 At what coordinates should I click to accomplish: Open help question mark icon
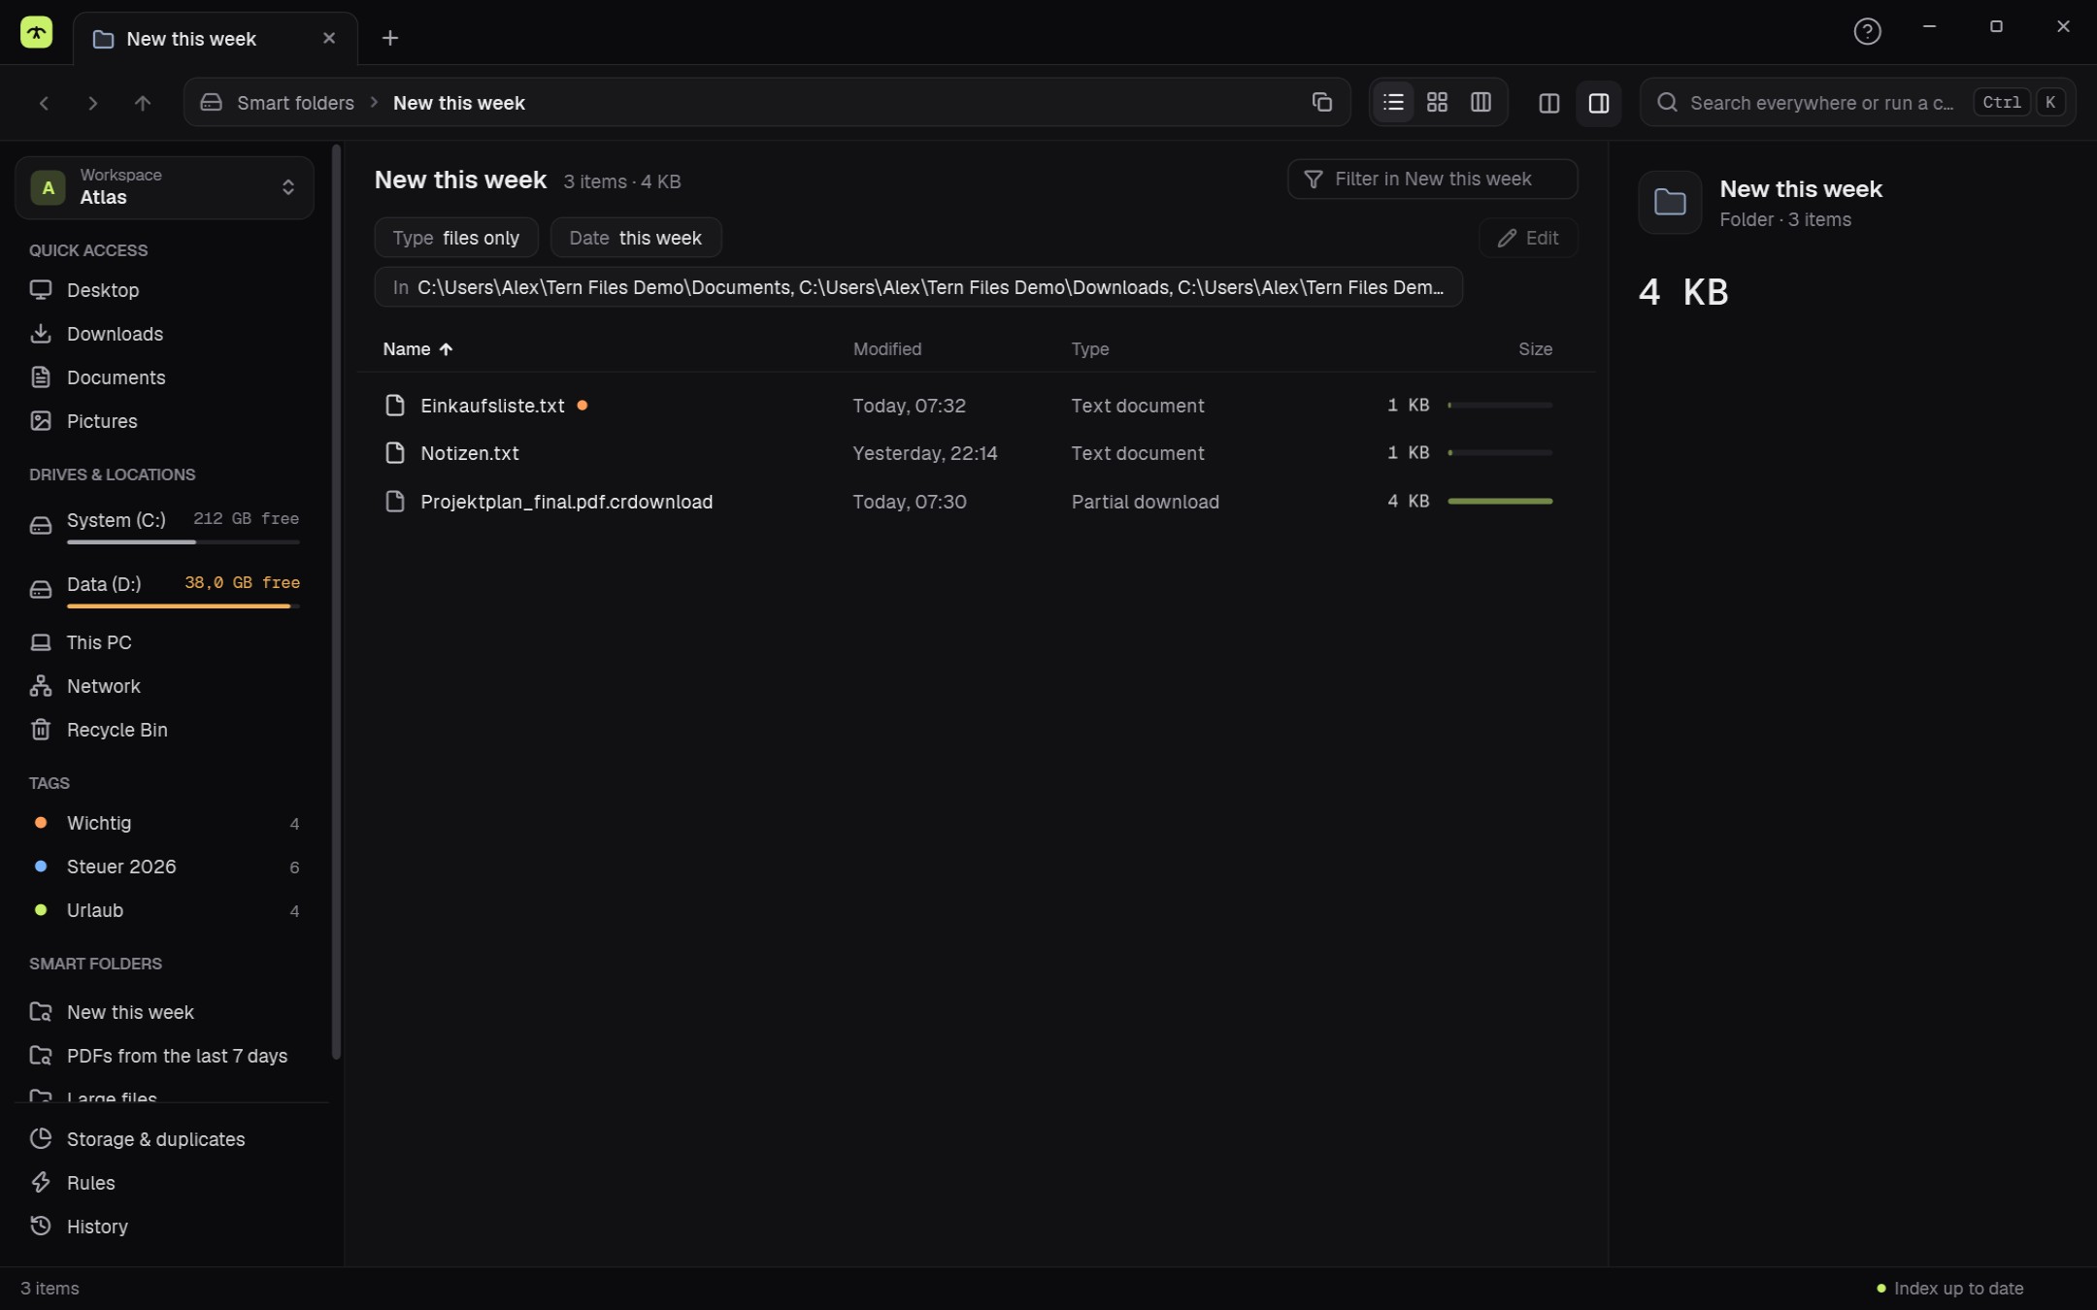[1867, 31]
